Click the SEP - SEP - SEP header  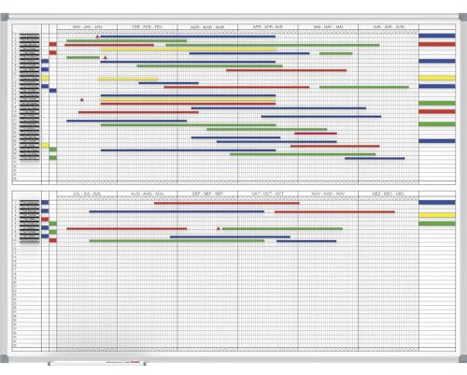(x=207, y=194)
